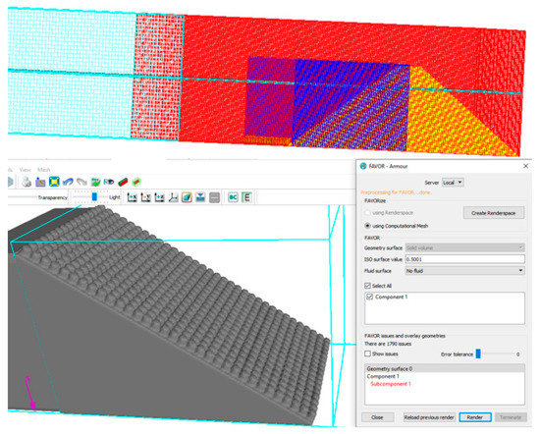
Task: Open the Mesh menu
Action: tap(44, 170)
